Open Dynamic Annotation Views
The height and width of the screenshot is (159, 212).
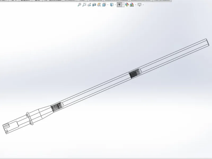99,5
